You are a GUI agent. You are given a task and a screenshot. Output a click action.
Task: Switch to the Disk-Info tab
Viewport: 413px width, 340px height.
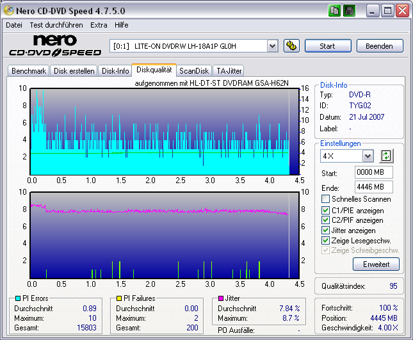click(x=115, y=71)
